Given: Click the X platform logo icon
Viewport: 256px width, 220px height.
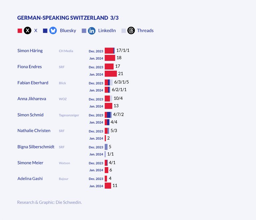Looking at the screenshot, I should point(28,31).
